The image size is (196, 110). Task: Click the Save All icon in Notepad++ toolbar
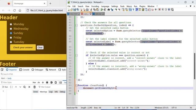(x=77, y=9)
